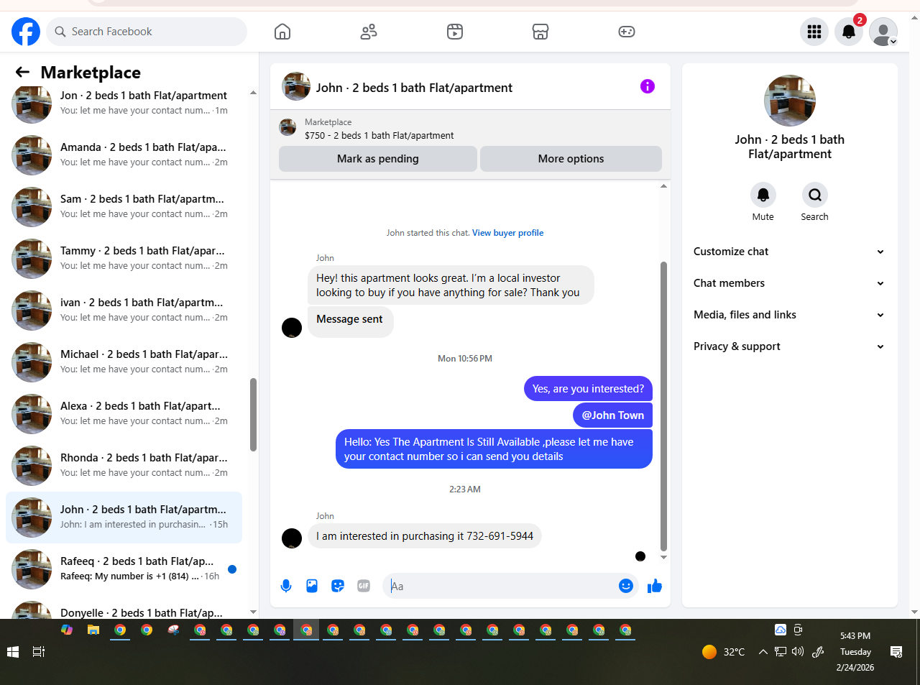Expand Media, files and links section
The width and height of the screenshot is (920, 685).
coord(789,315)
